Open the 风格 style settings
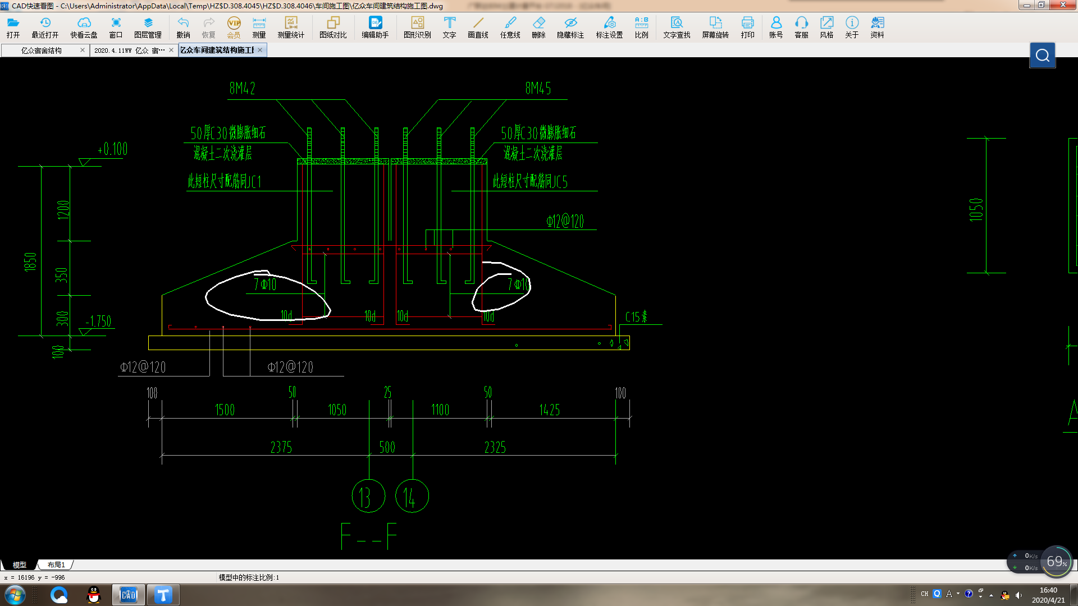 [x=826, y=27]
